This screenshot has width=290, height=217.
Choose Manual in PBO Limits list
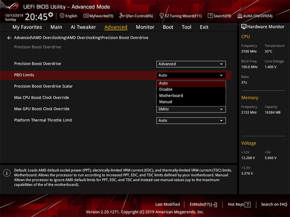coord(191,102)
